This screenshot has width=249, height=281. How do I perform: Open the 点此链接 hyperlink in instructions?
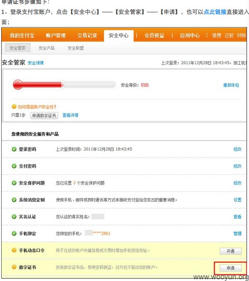point(215,12)
